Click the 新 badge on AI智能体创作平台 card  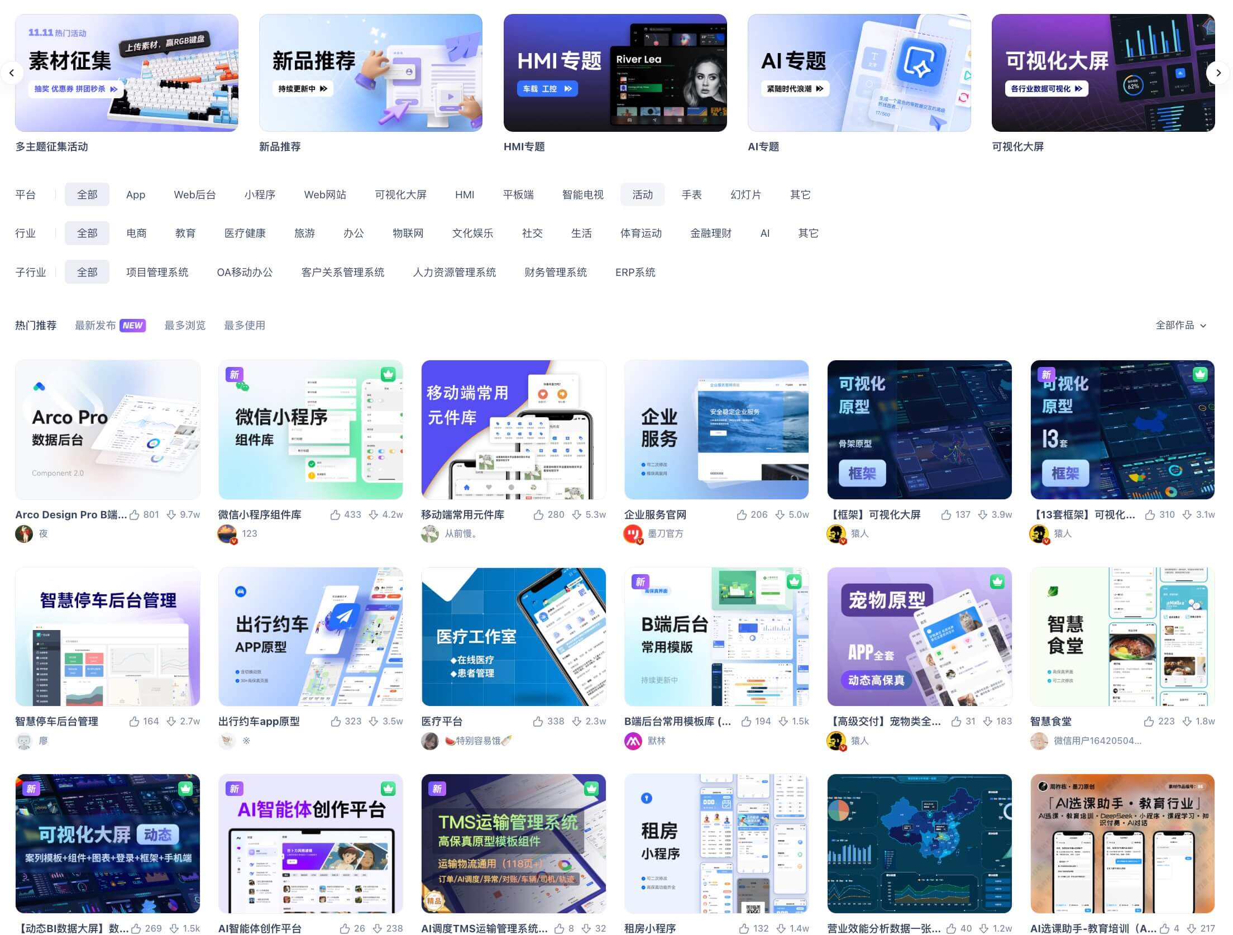click(x=235, y=788)
